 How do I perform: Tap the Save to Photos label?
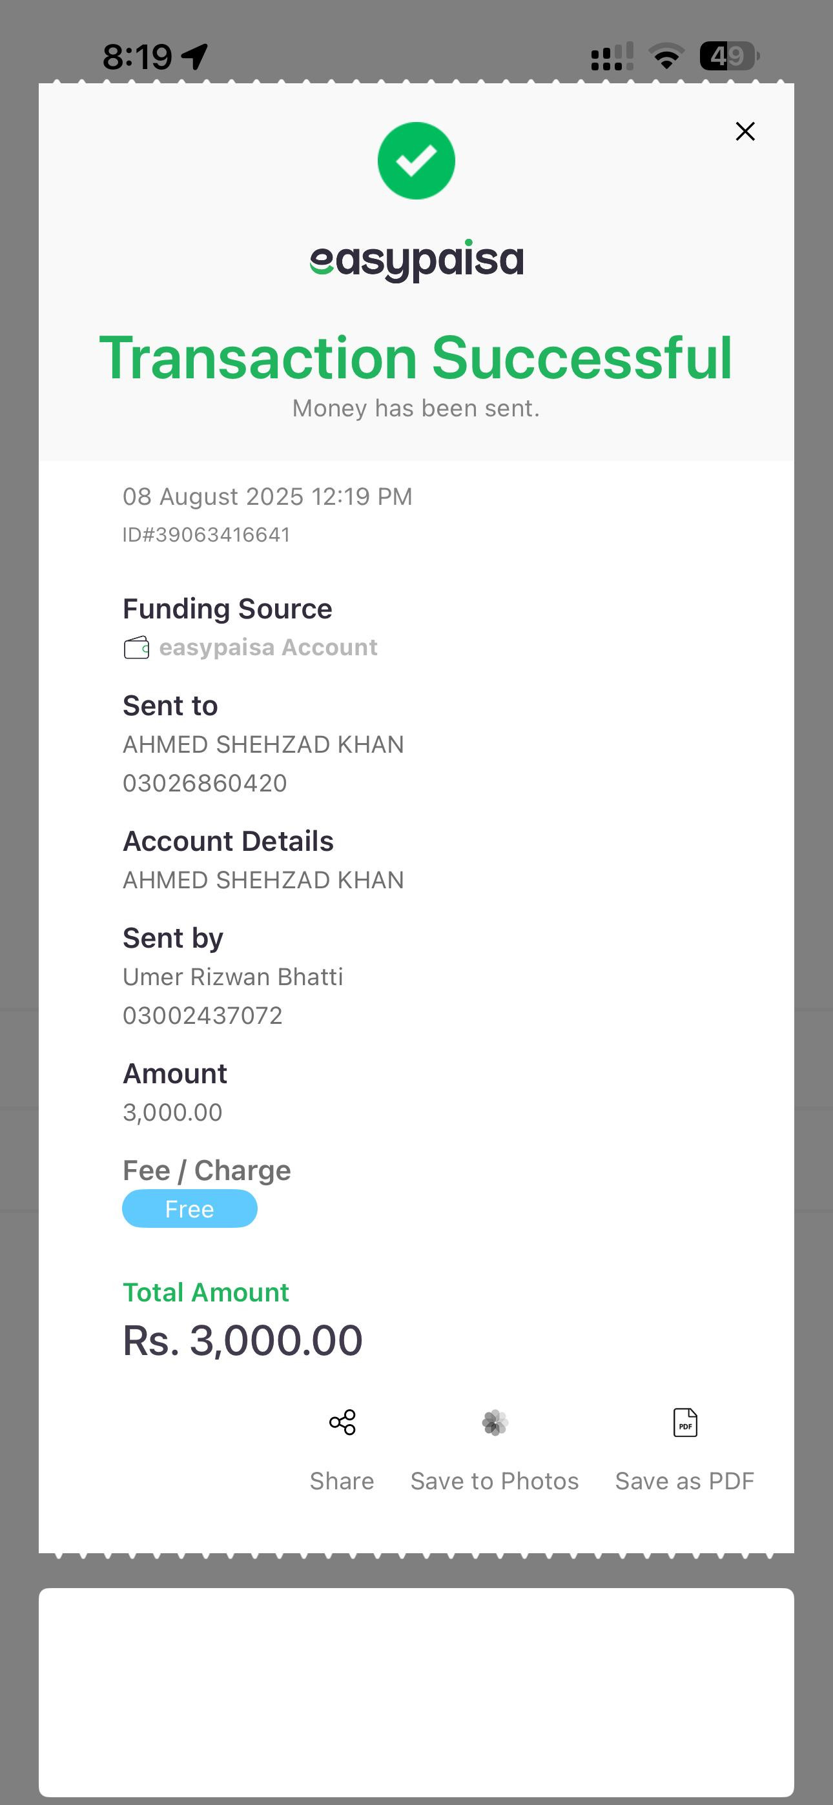click(x=495, y=1482)
